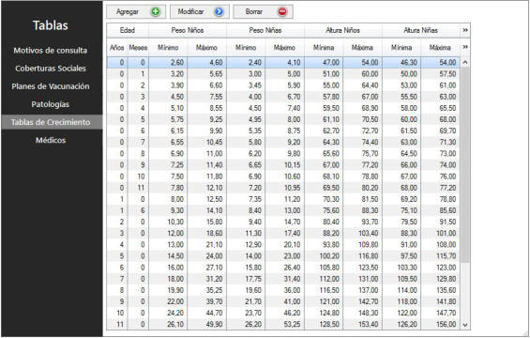Select cell 68,90 in the table
Image resolution: width=530 pixels, height=338 pixels.
362,108
